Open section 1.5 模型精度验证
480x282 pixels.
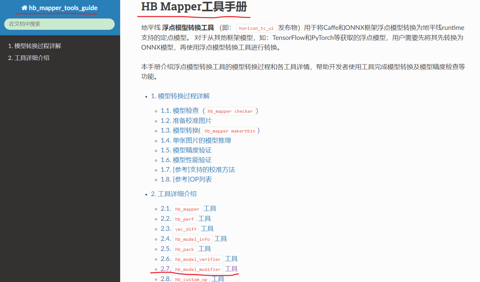point(186,150)
